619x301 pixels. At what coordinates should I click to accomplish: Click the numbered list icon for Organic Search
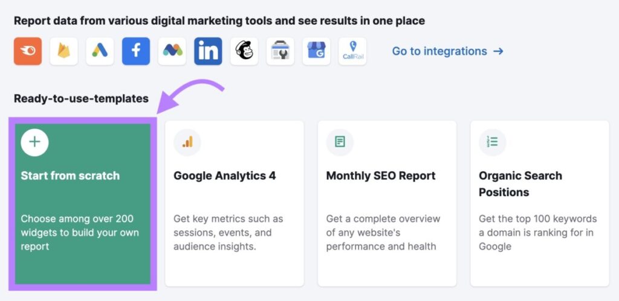click(x=493, y=142)
